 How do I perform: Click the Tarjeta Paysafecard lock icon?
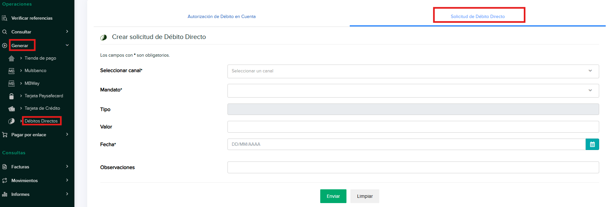point(11,96)
